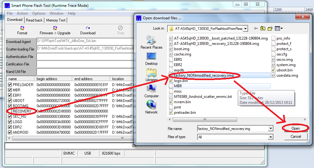Uncheck the MBR partition checkbox
This screenshot has width=314, height=168.
pyautogui.click(x=10, y=90)
